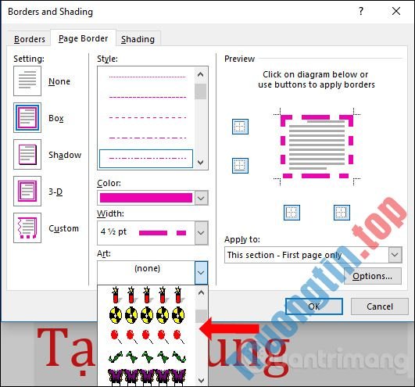This screenshot has height=387, width=415.
Task: Select the long dashed line style
Action: (x=148, y=117)
